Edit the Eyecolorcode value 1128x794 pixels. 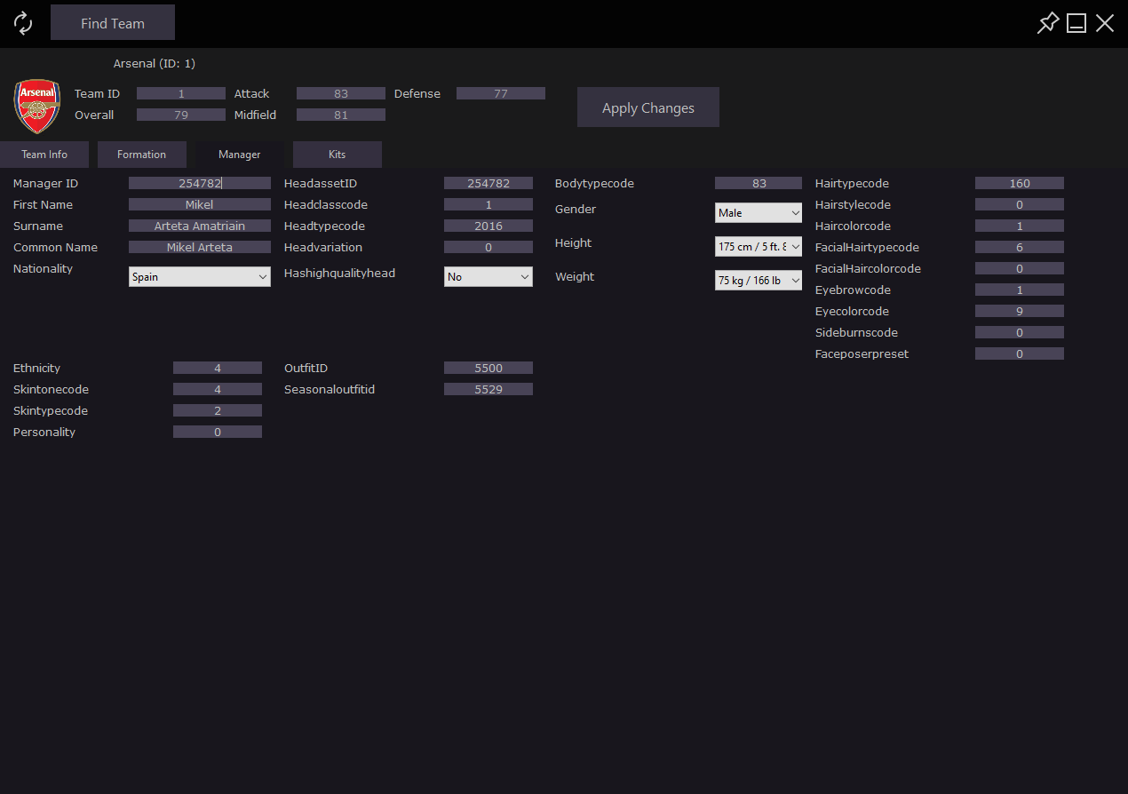pyautogui.click(x=1020, y=311)
